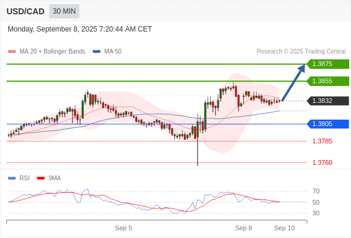The image size is (351, 238).
Task: Click the red 1.3760 support level
Action: [x=322, y=162]
